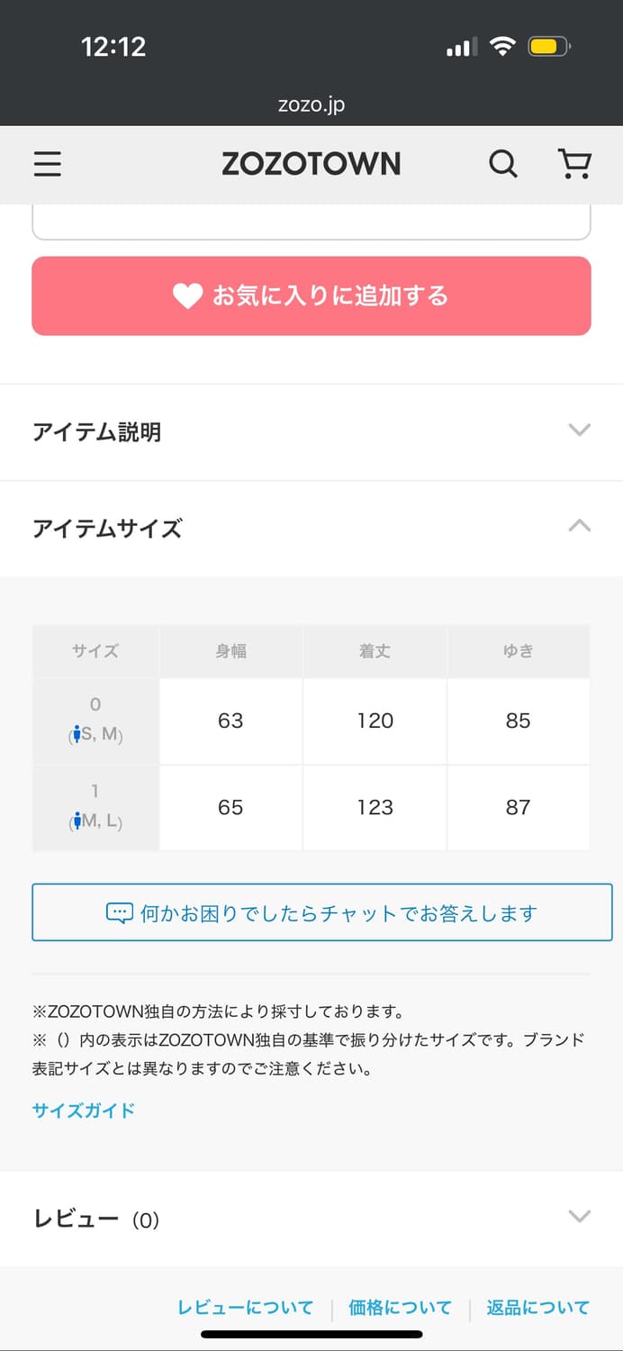Tap the アイテム説明 heading
623x1351 pixels.
(x=97, y=432)
